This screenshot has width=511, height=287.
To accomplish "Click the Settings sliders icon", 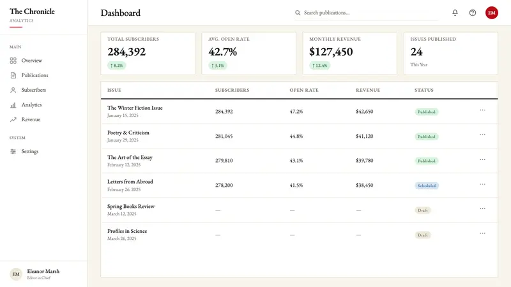I will (x=13, y=151).
